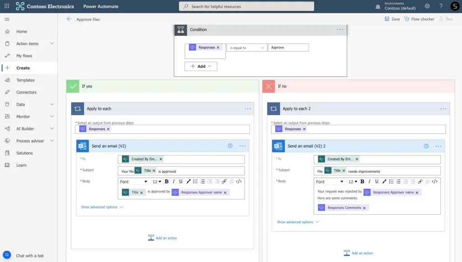The height and width of the screenshot is (262, 462).
Task: Add an action under Apply to each 2
Action: (358, 253)
